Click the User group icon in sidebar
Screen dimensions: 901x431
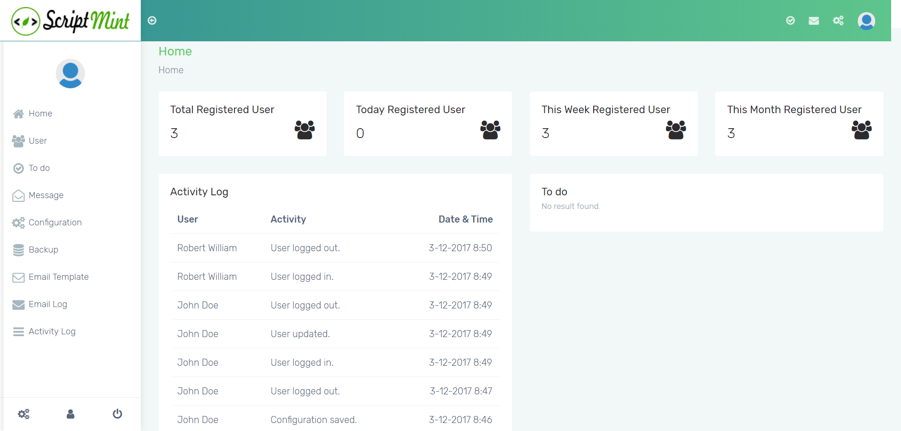click(18, 141)
